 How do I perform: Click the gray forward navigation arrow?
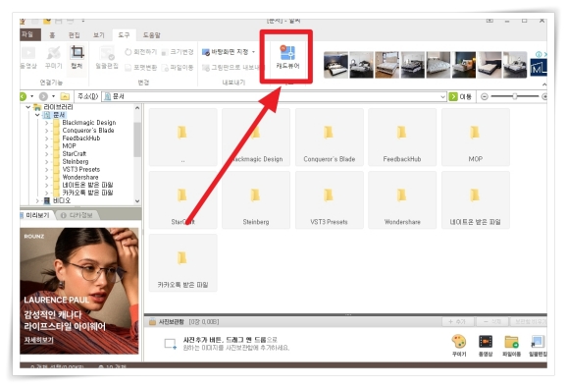tap(43, 96)
